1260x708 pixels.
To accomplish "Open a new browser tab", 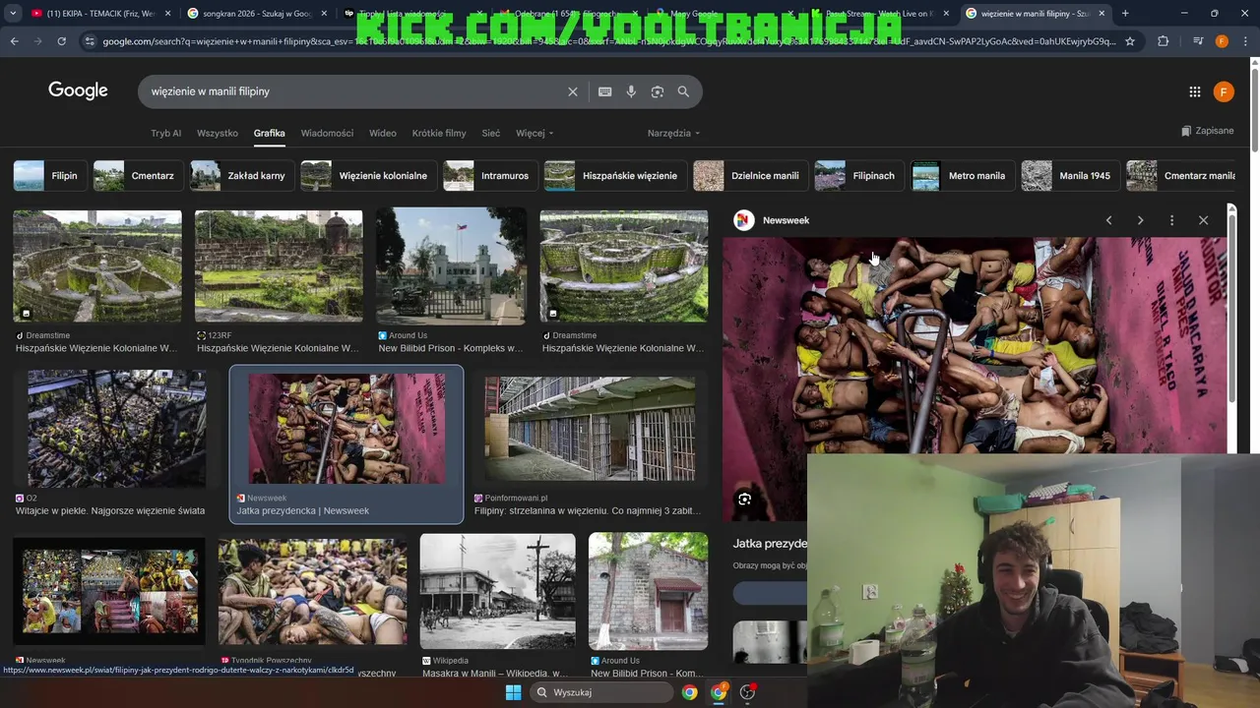I will (x=1125, y=14).
